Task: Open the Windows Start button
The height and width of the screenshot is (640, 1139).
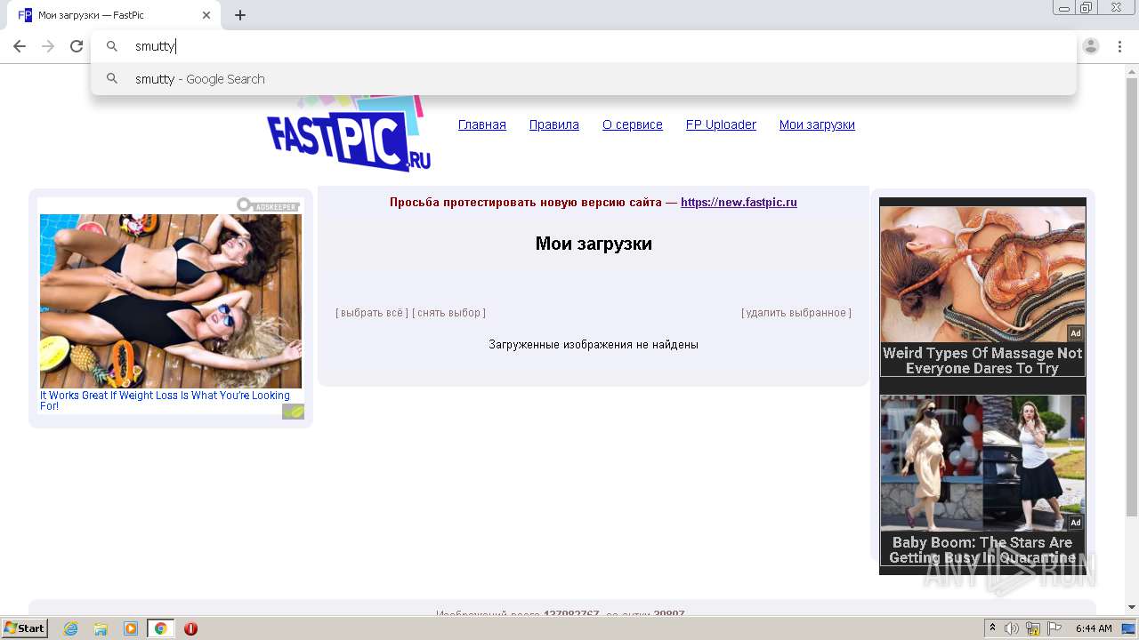Action: pyautogui.click(x=24, y=628)
